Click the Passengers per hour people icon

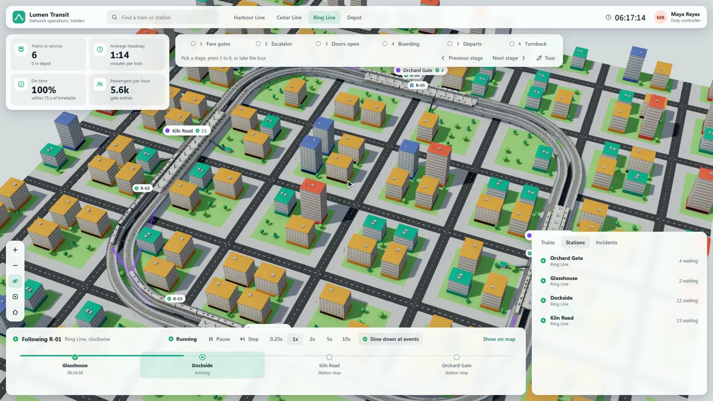100,84
